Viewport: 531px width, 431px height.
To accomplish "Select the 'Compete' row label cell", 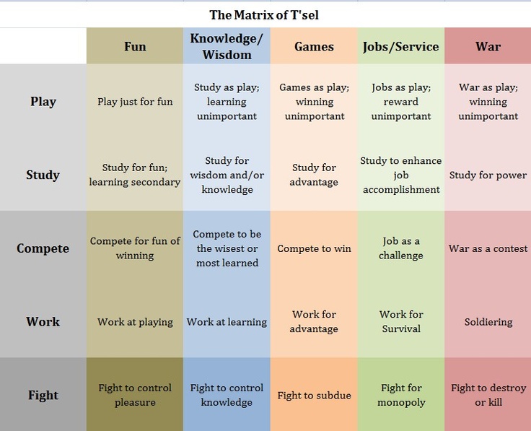I will tap(43, 248).
